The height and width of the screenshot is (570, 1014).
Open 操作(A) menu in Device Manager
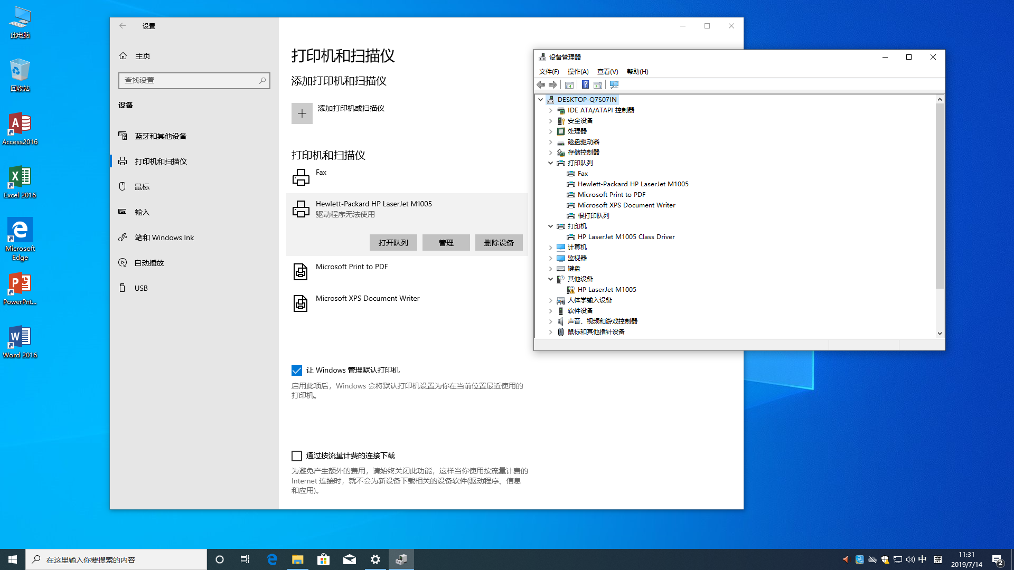click(578, 72)
